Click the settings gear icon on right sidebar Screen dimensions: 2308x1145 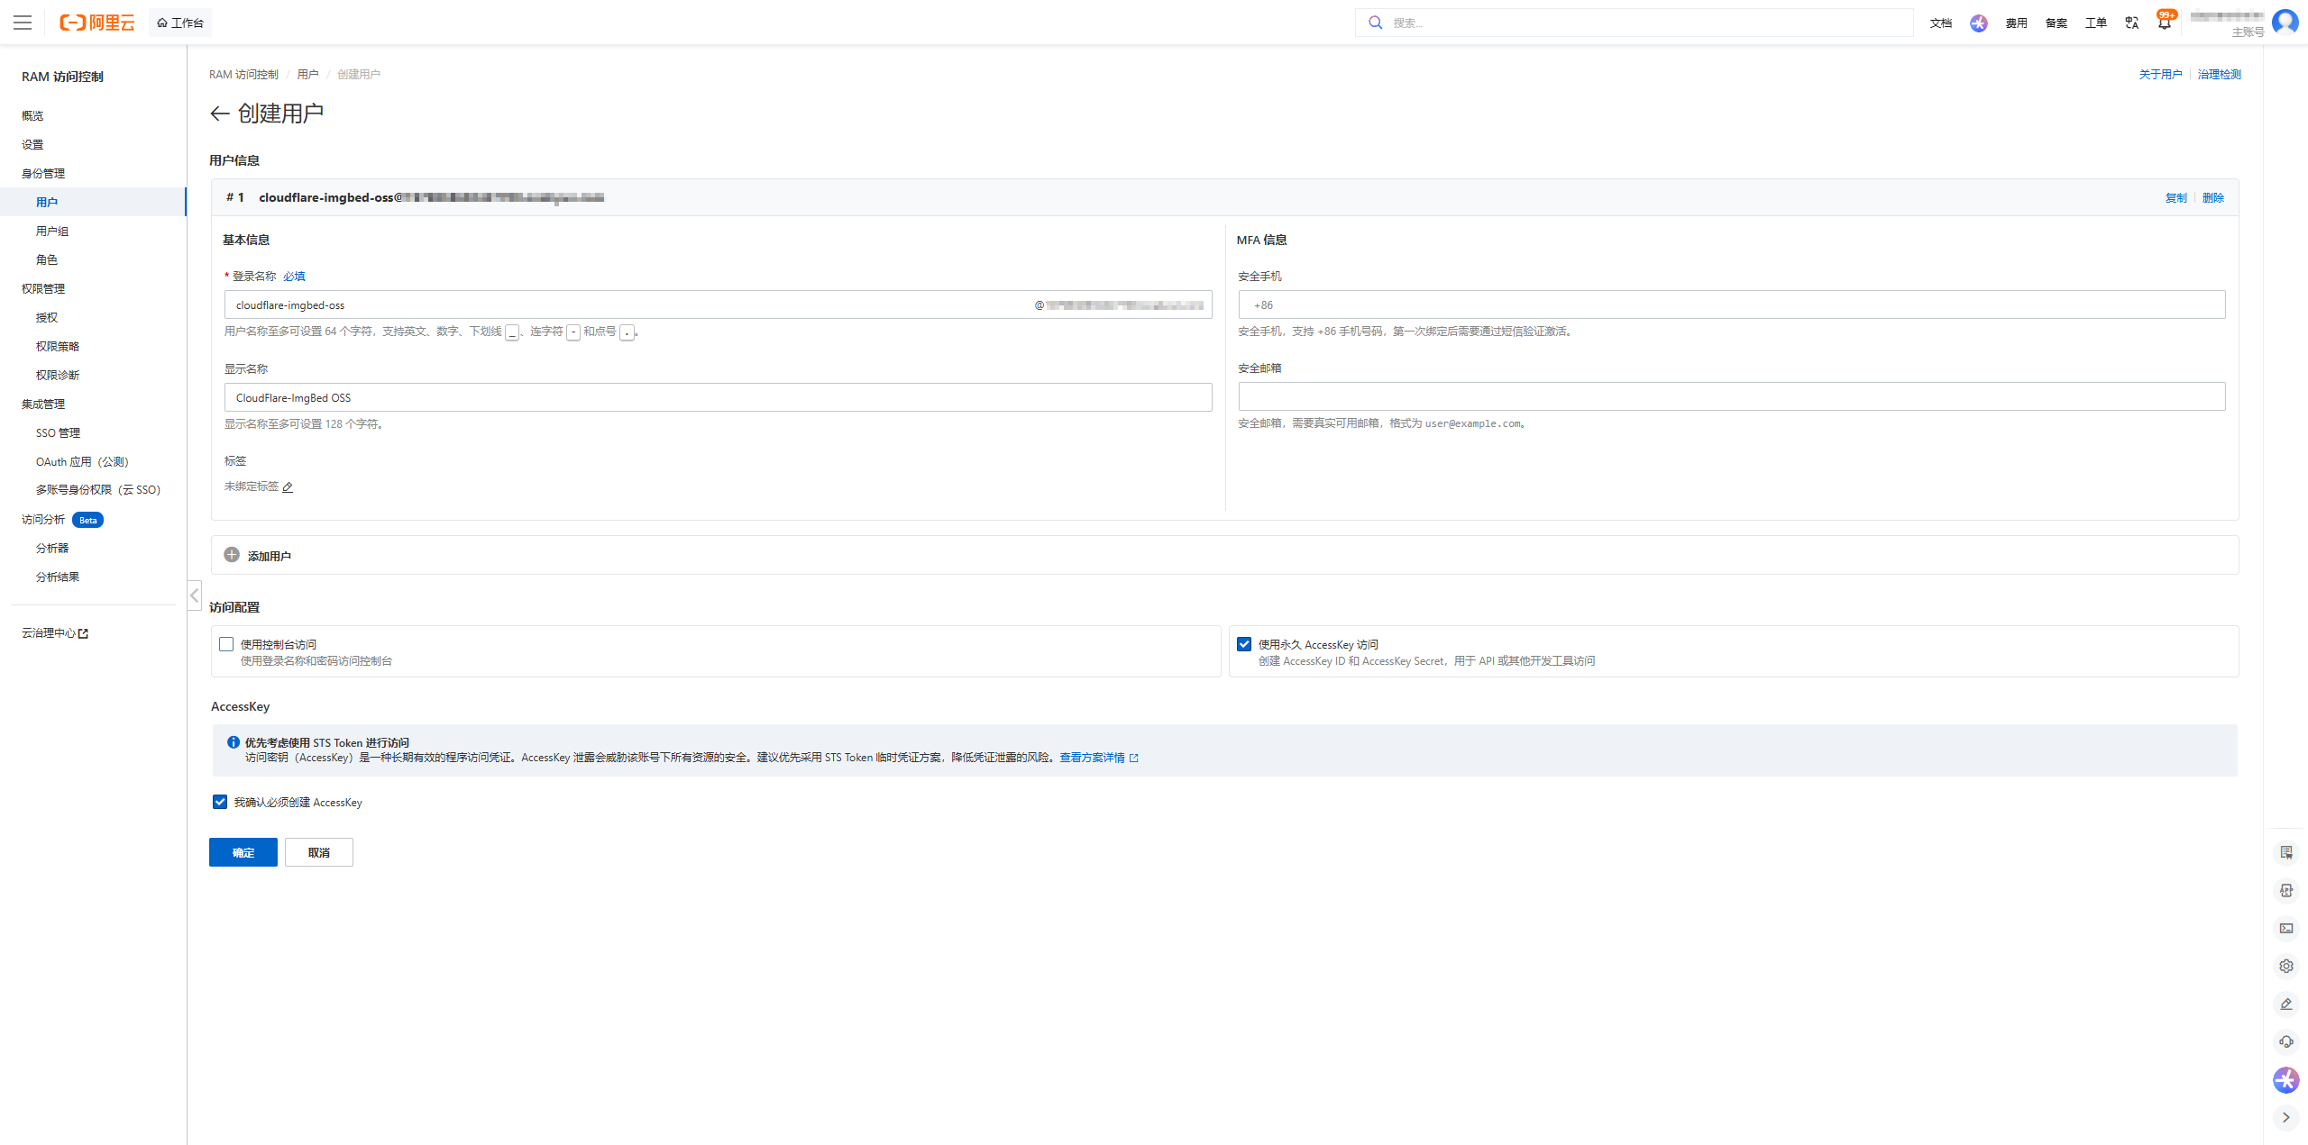pyautogui.click(x=2285, y=965)
